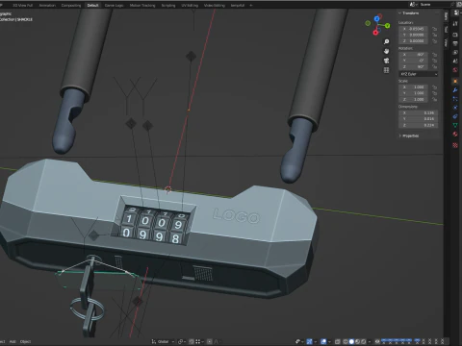This screenshot has width=462, height=346.
Task: Open the Scene properties tab icon
Action: pyautogui.click(x=455, y=61)
